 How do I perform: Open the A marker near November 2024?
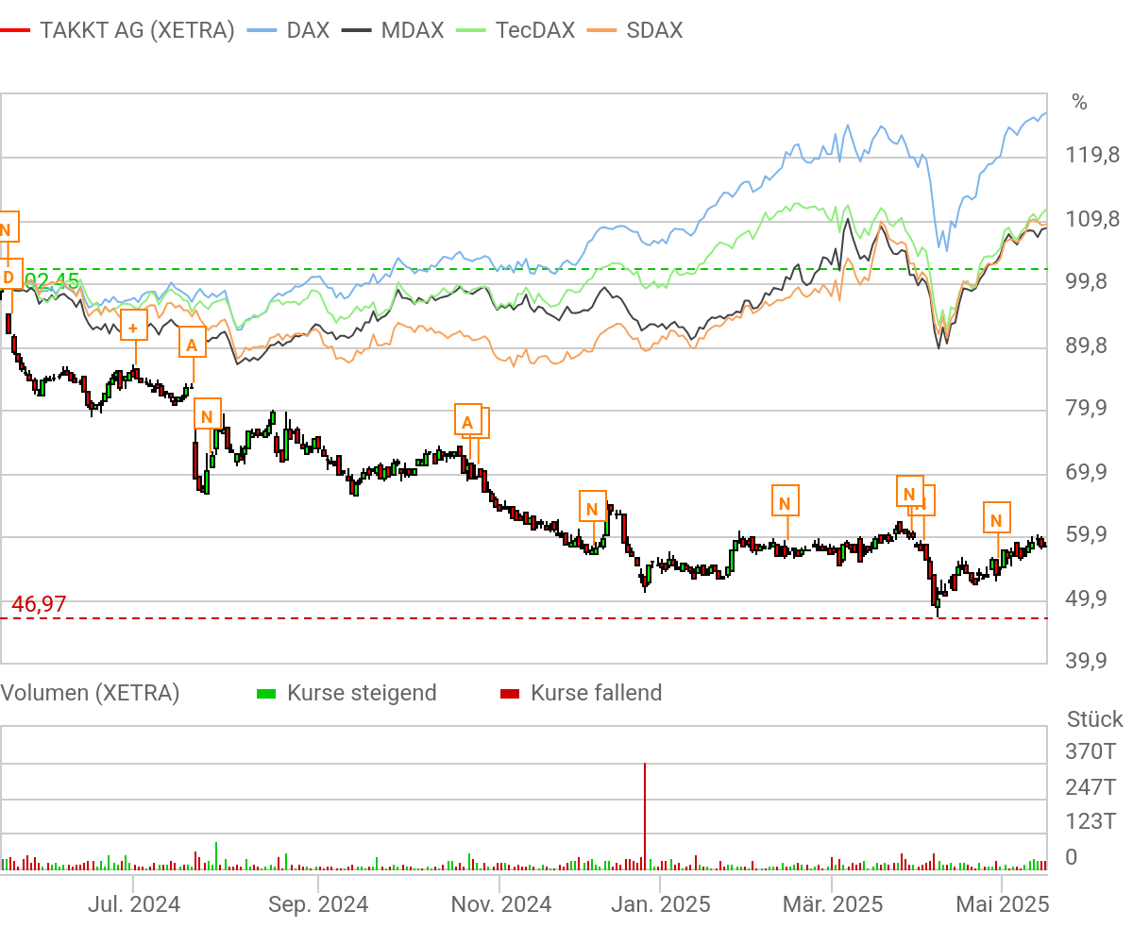469,421
